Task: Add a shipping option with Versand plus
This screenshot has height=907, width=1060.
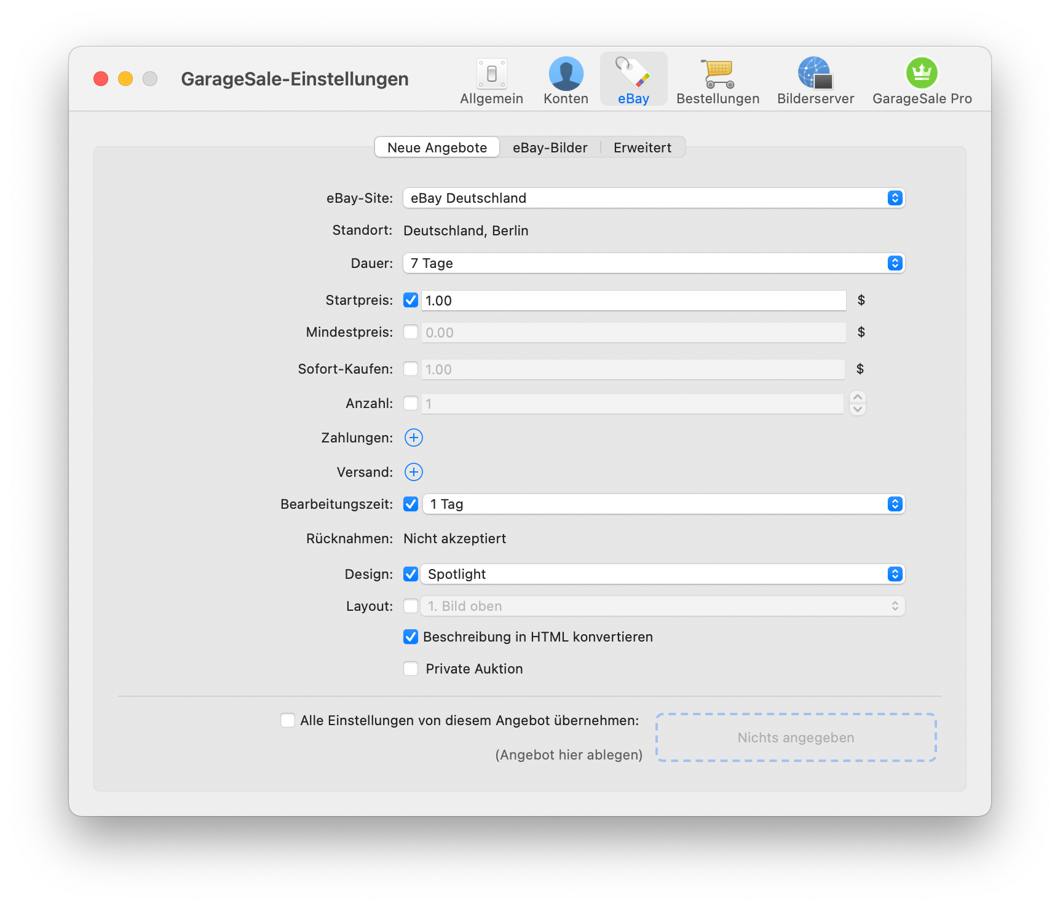Action: [x=414, y=472]
